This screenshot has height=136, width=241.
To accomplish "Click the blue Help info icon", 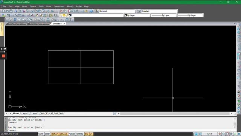I will (x=91, y=11).
